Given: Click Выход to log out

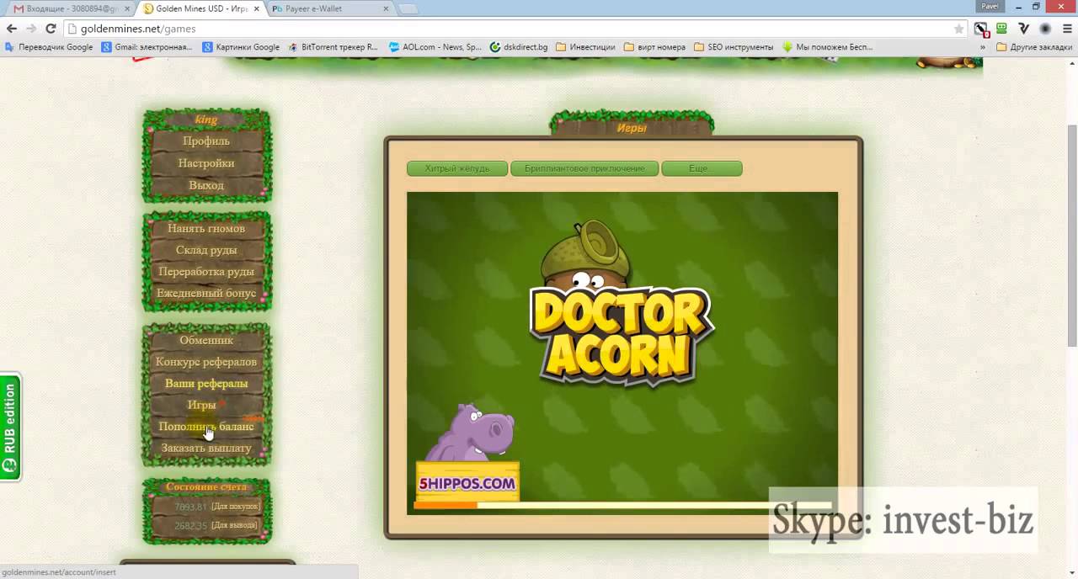Looking at the screenshot, I should tap(206, 185).
